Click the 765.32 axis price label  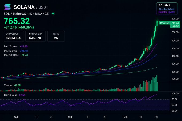[175, 23]
